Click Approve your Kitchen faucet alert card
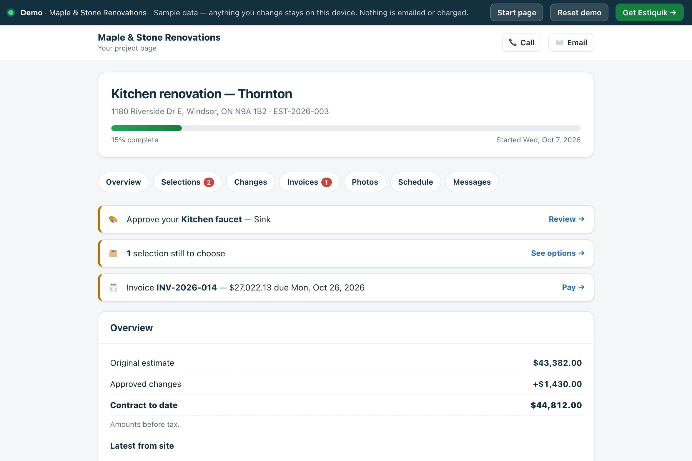 click(346, 219)
